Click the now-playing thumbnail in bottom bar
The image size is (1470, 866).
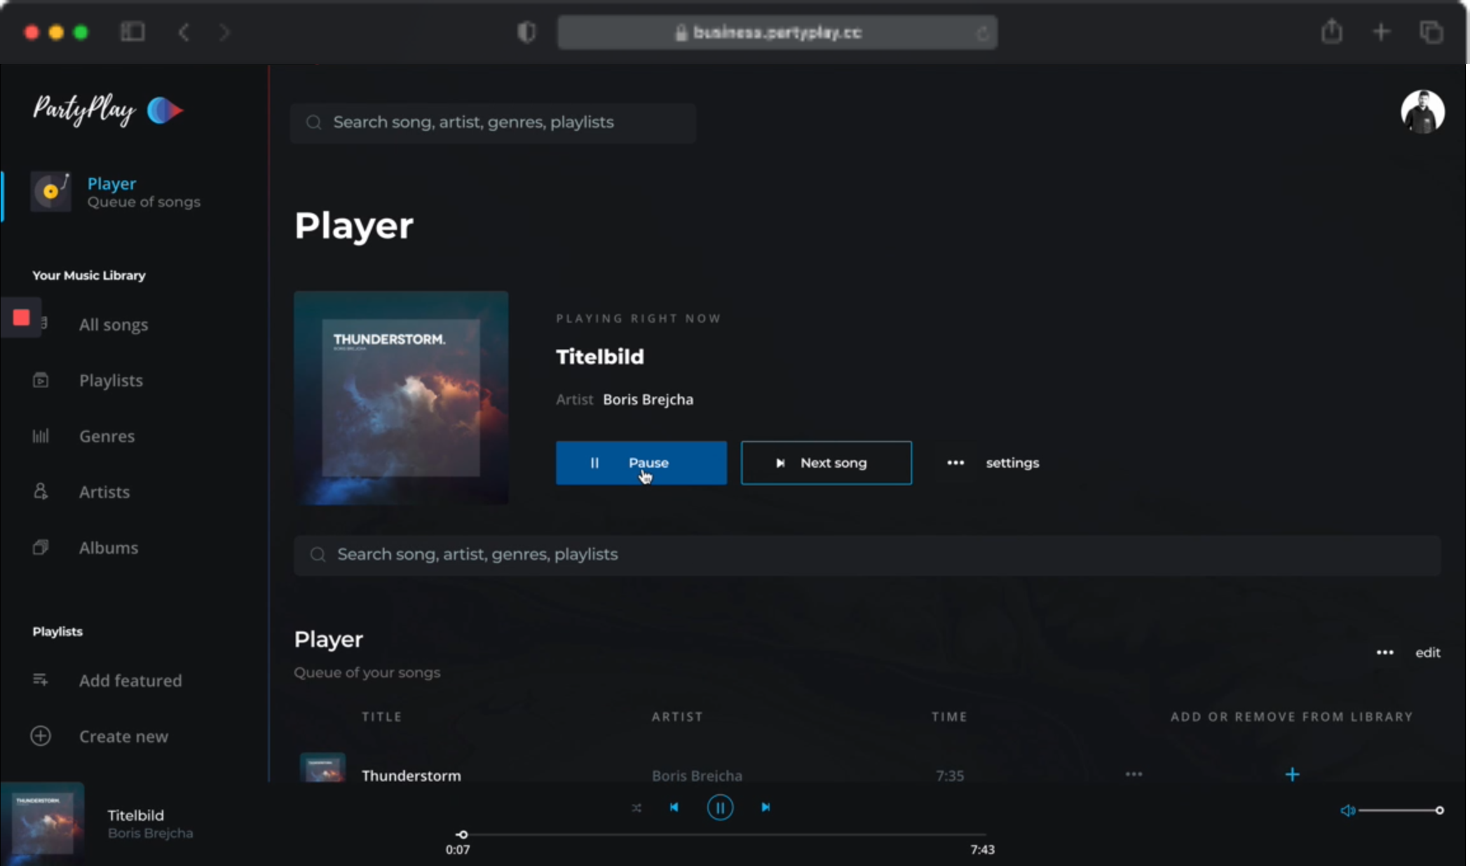[x=42, y=824]
